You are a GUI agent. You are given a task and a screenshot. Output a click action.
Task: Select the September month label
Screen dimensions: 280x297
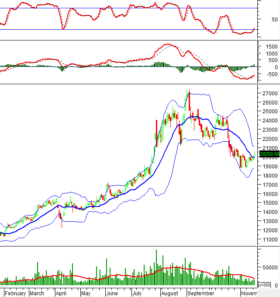(201, 293)
